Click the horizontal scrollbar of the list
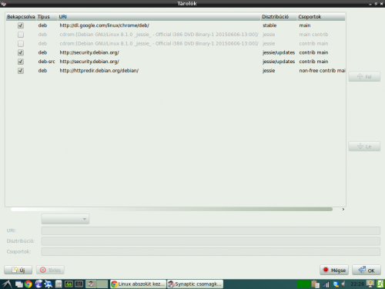Image resolution: width=385 pixels, height=289 pixels. coord(172,210)
